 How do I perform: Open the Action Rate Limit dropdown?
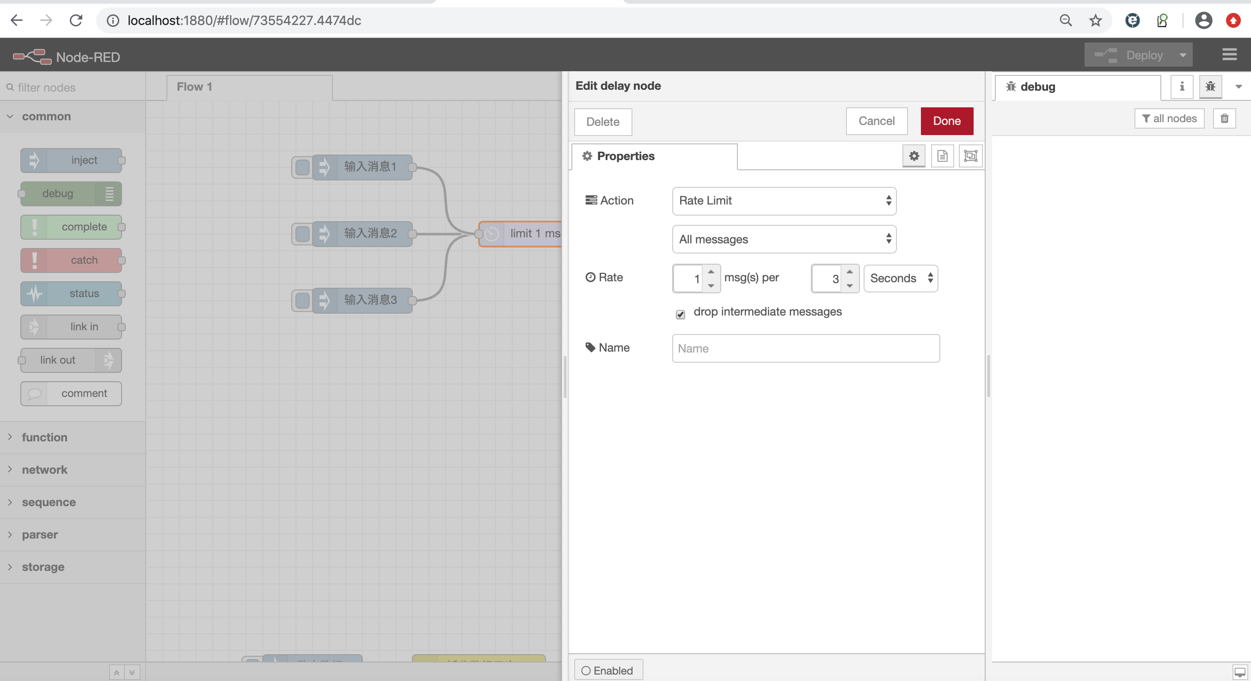pos(784,201)
